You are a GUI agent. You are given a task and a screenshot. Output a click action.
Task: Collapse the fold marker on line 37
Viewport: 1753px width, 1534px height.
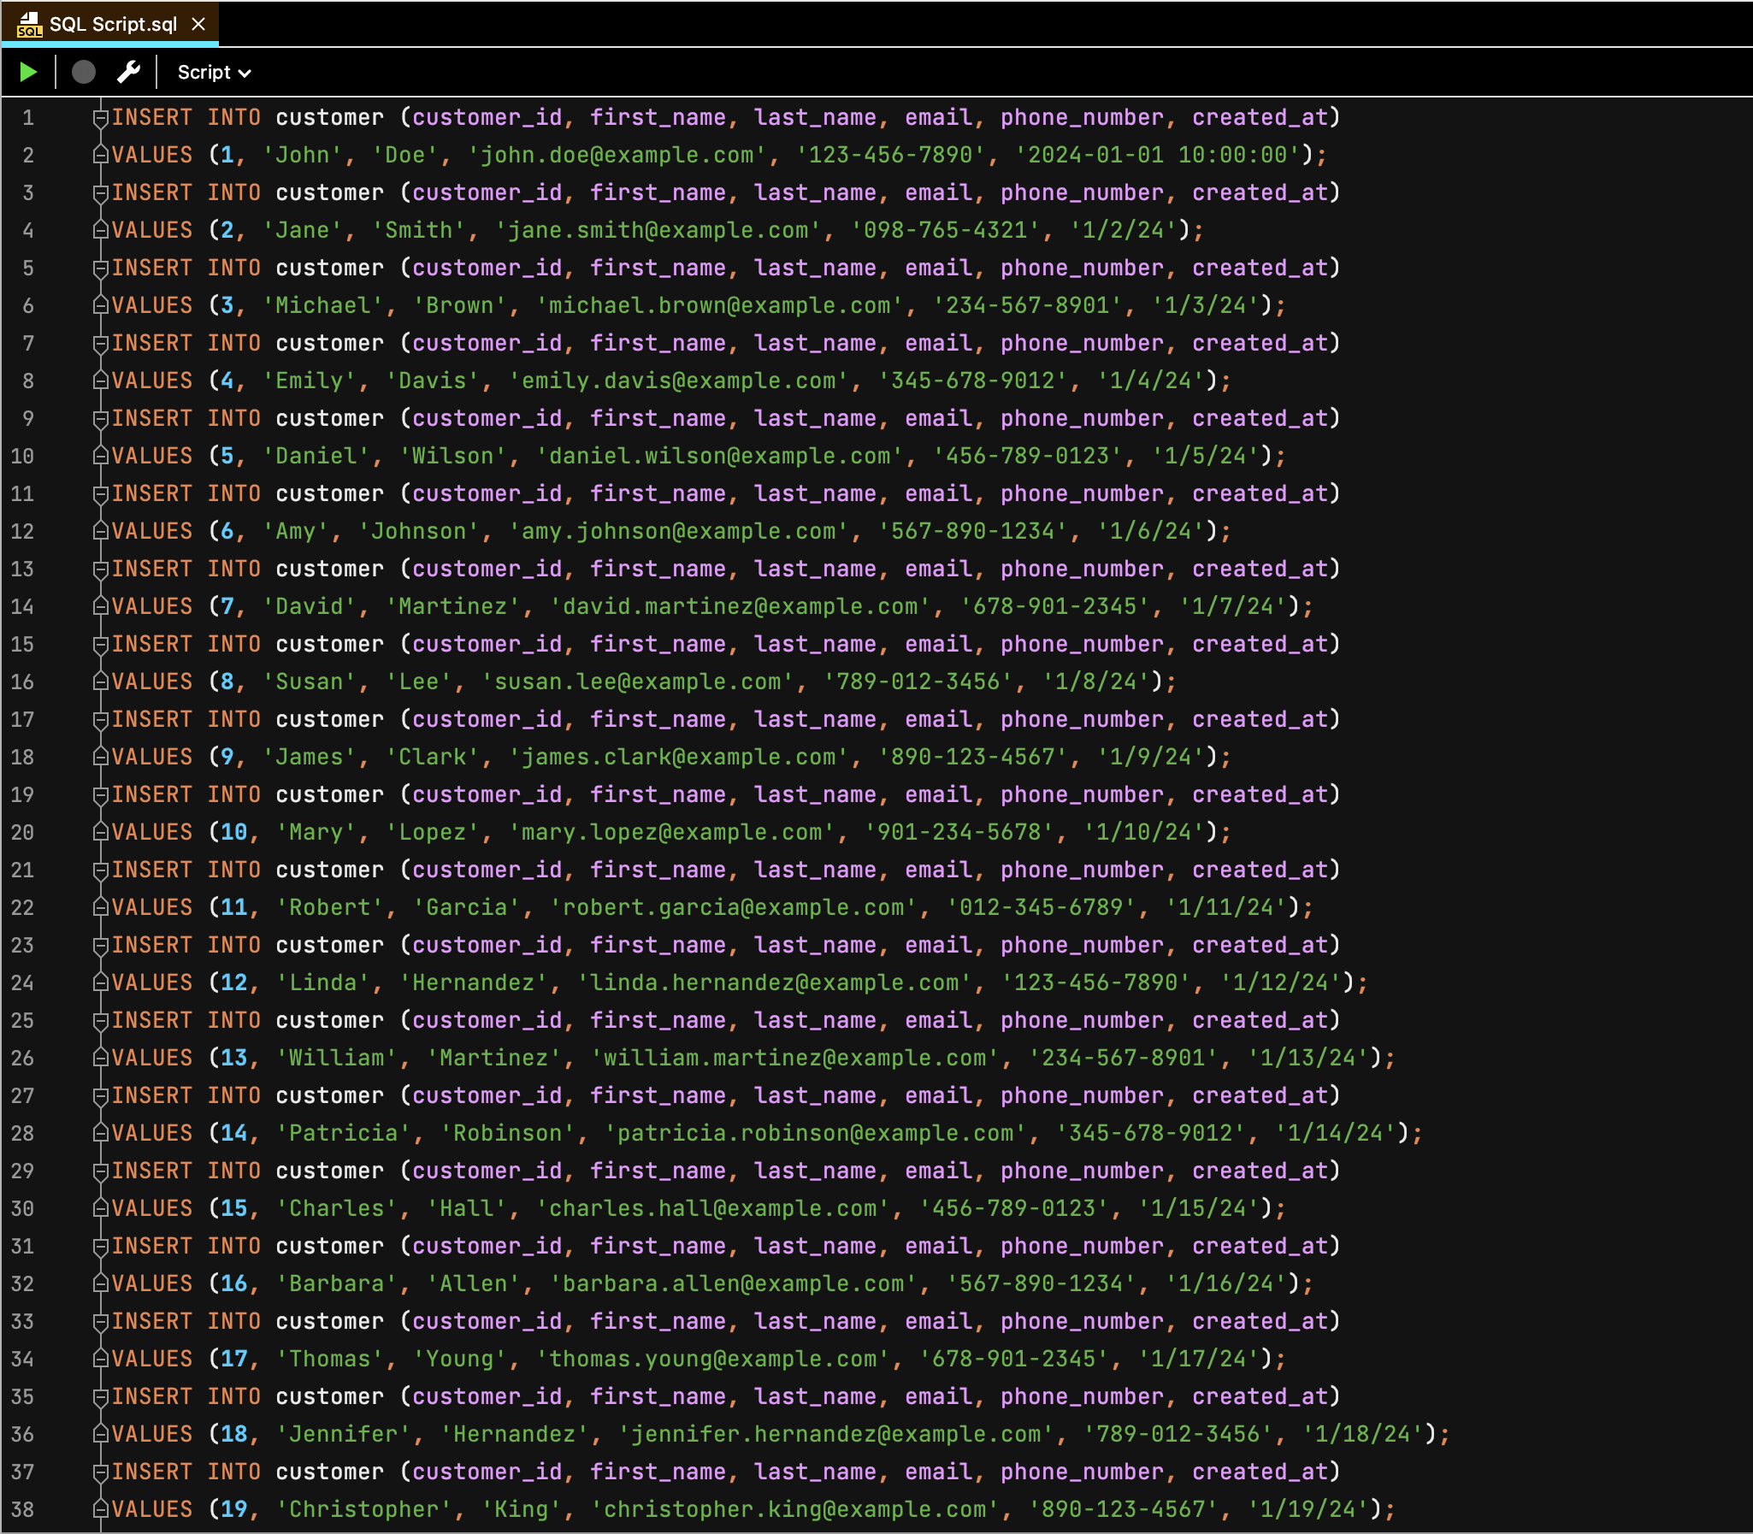tap(100, 1473)
